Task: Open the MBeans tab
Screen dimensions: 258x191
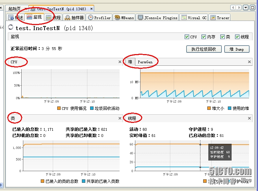Action: [124, 17]
